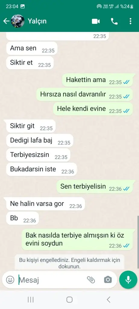Tap the Yalçın contact name header
The width and height of the screenshot is (139, 309).
click(x=37, y=21)
